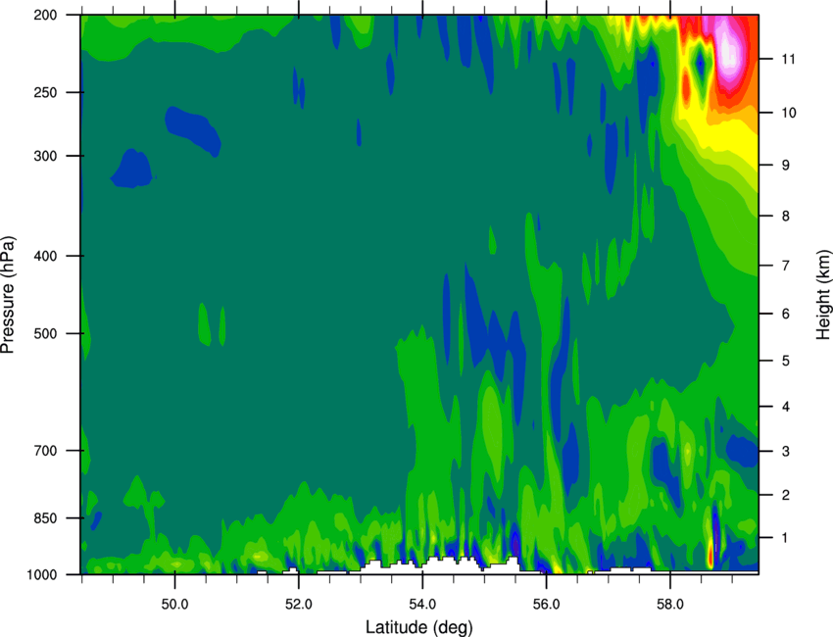Click the 'Height (km)' axis title
Viewport: 833px width, 637px height.
point(823,294)
